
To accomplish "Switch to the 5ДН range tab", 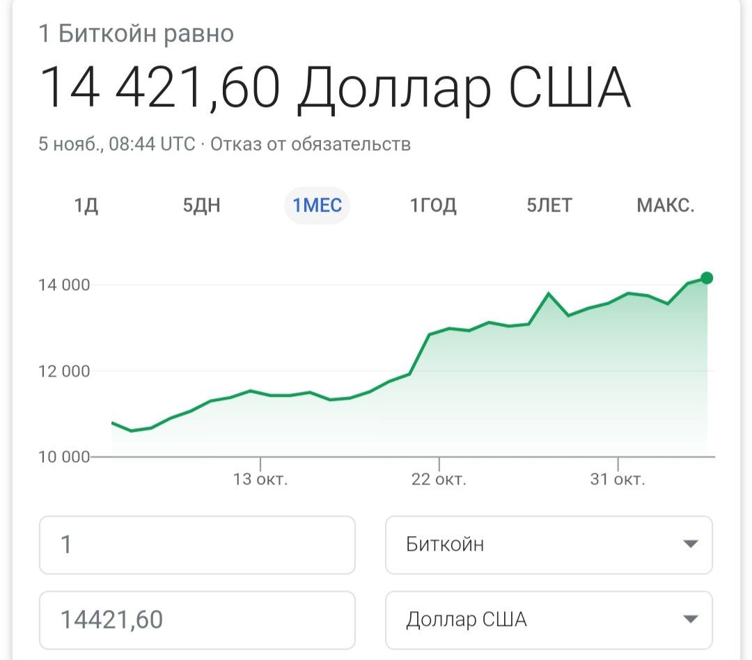I will pyautogui.click(x=201, y=205).
